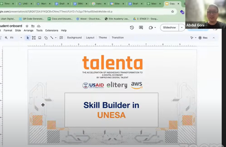The width and height of the screenshot is (226, 147).
Task: Check cloud document status icon
Action: (39, 26)
